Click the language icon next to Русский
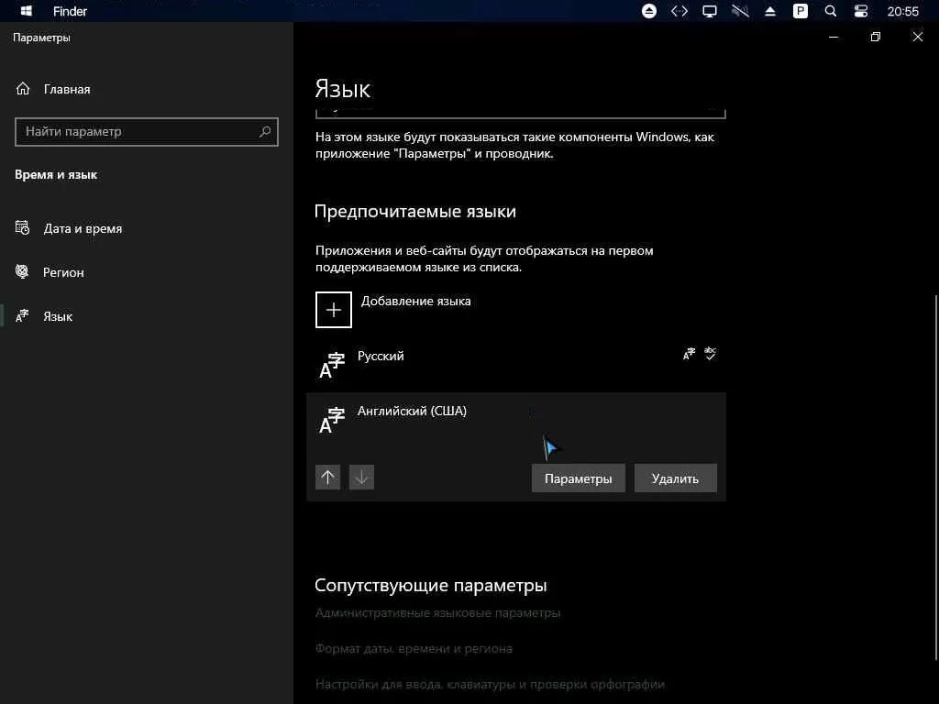 [332, 366]
